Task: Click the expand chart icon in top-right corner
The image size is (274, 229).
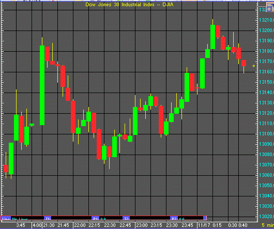Action: point(270,7)
